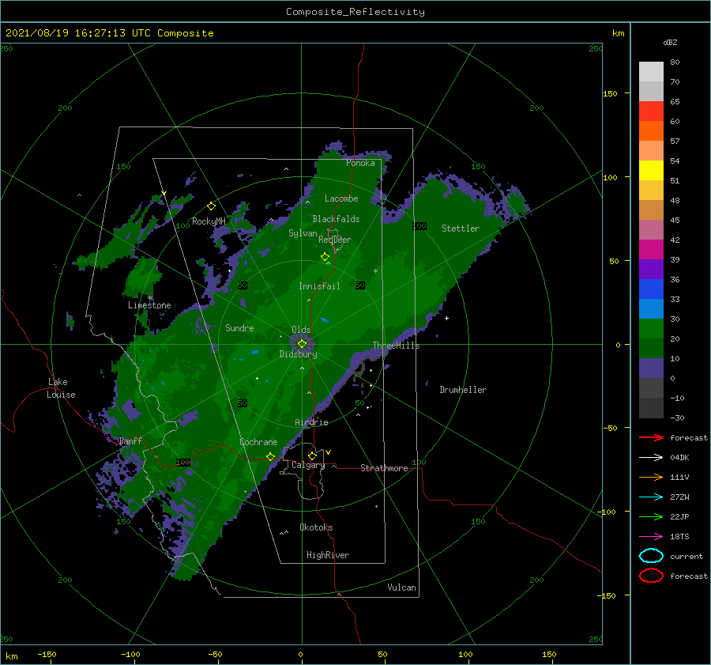Click the HighRiver city label
This screenshot has height=665, width=711.
[x=328, y=555]
